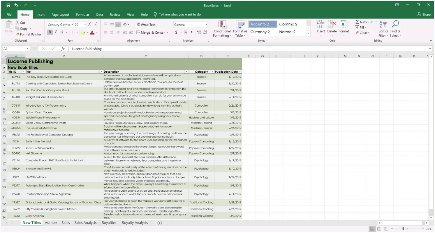Toggle Bold formatting
The image size is (435, 233).
point(50,32)
